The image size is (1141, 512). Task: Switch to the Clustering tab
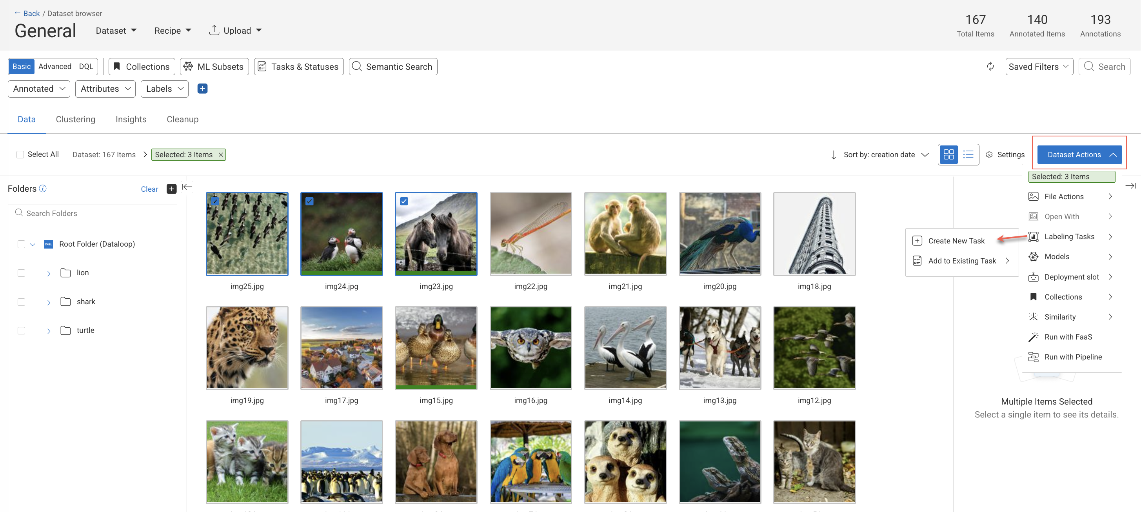(75, 119)
